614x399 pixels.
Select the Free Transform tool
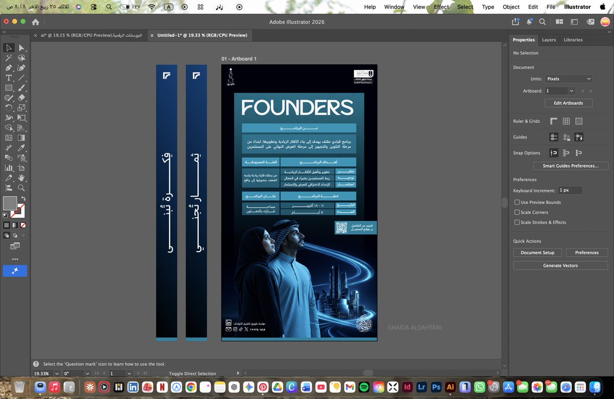tap(22, 118)
